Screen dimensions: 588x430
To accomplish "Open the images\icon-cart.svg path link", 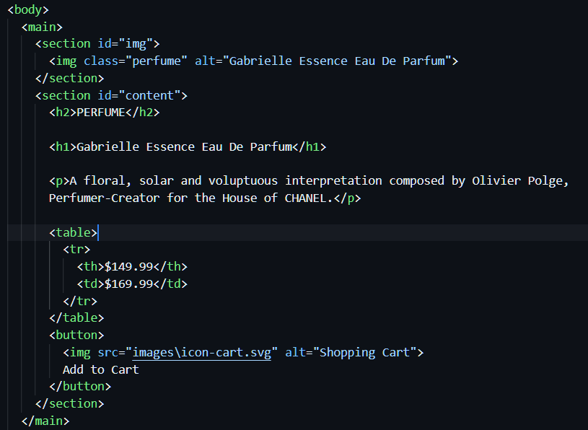I will pyautogui.click(x=202, y=353).
